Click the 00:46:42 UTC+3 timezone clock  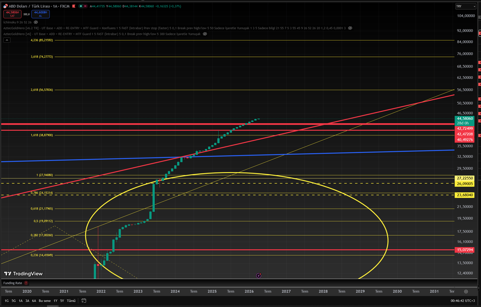(463, 301)
